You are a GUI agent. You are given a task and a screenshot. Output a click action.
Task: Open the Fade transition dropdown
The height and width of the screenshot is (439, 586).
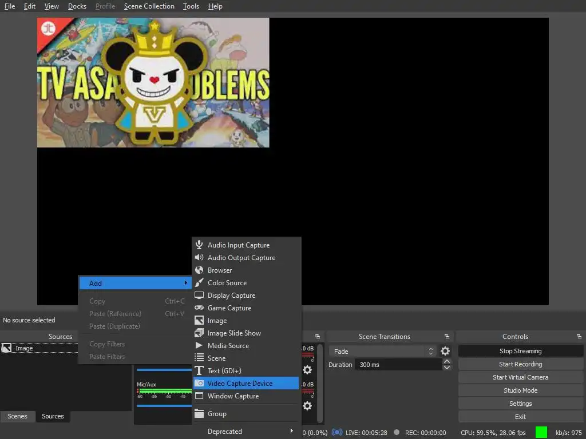click(x=382, y=352)
